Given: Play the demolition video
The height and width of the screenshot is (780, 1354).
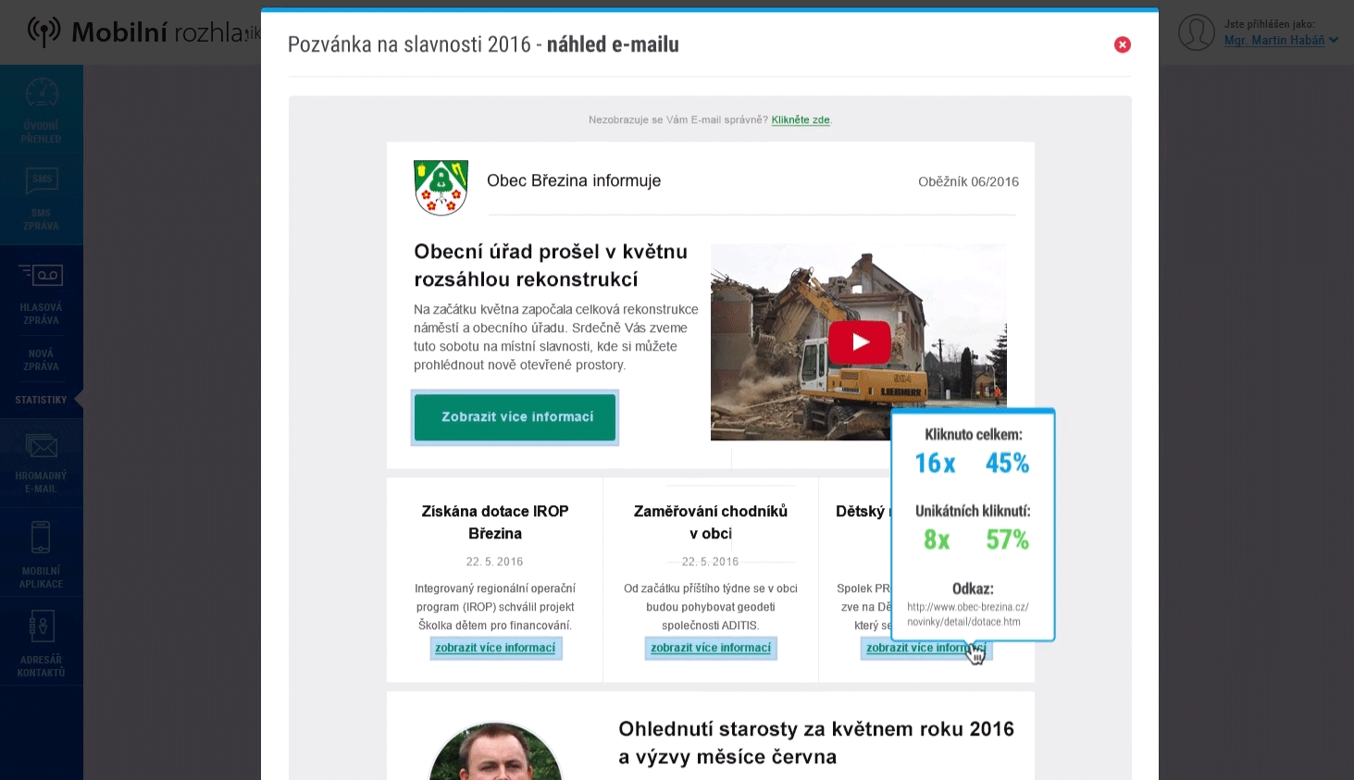Looking at the screenshot, I should pyautogui.click(x=859, y=342).
